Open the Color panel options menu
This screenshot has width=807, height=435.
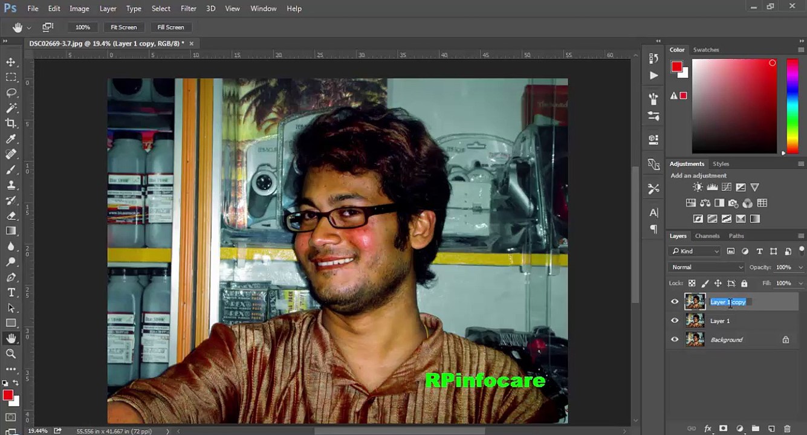click(801, 50)
